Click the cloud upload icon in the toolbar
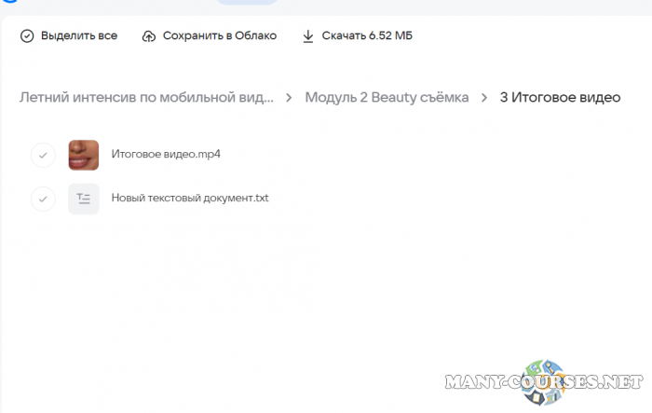652x413 pixels. 149,36
